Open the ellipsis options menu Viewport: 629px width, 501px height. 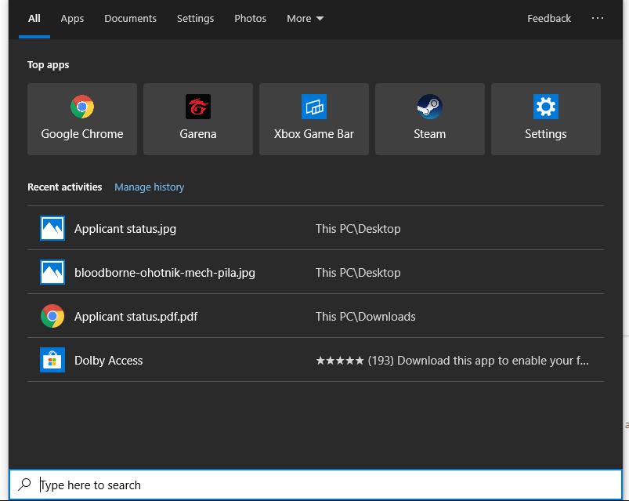coord(598,18)
